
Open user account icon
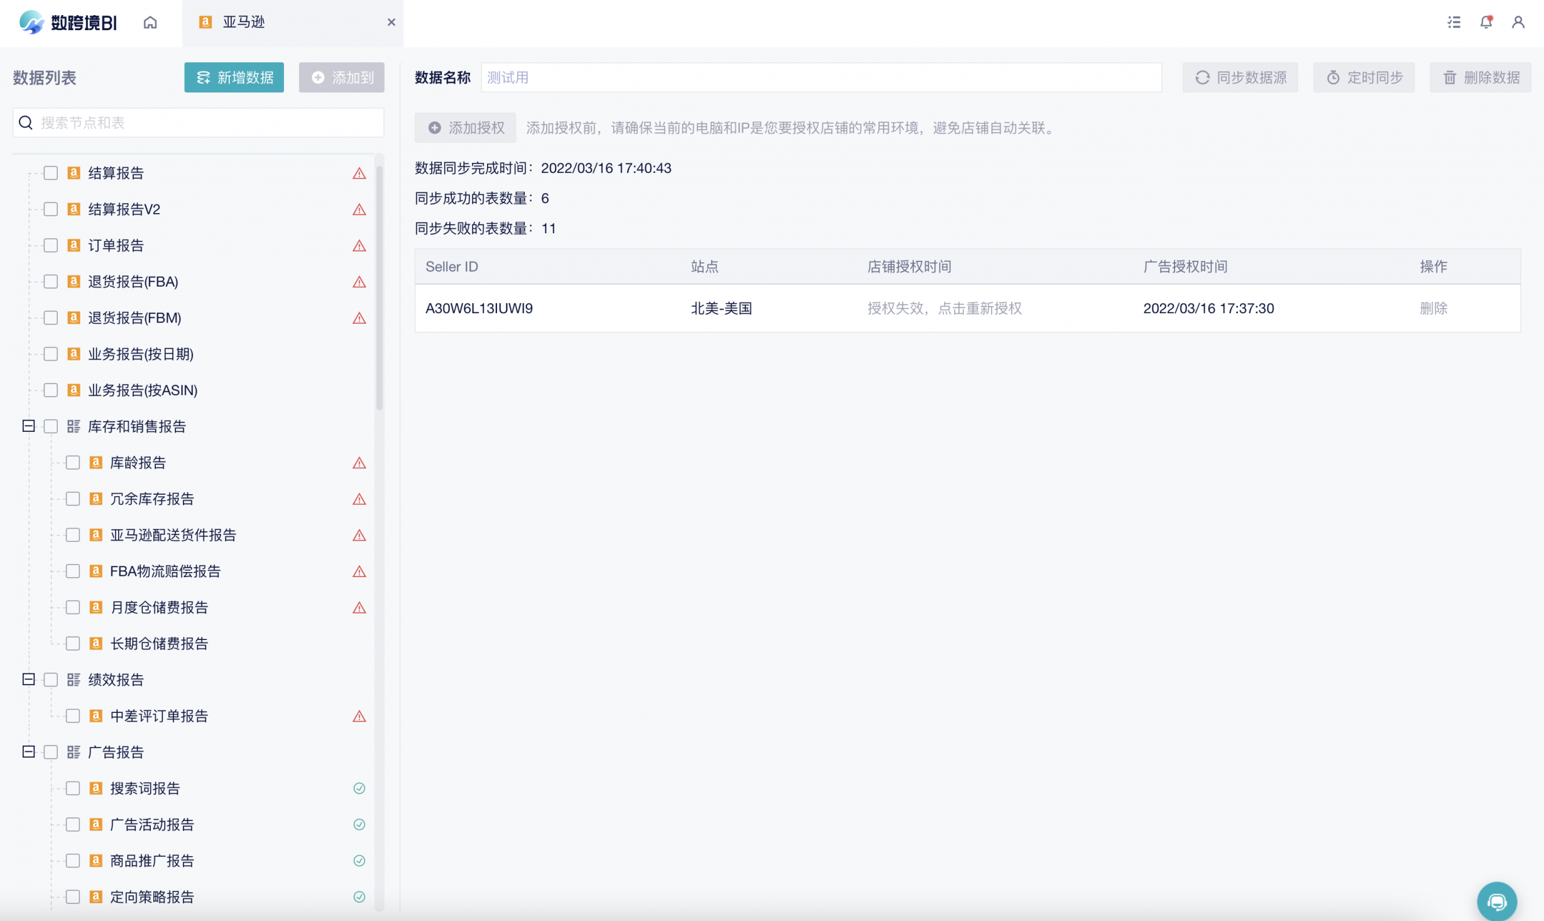[x=1518, y=23]
